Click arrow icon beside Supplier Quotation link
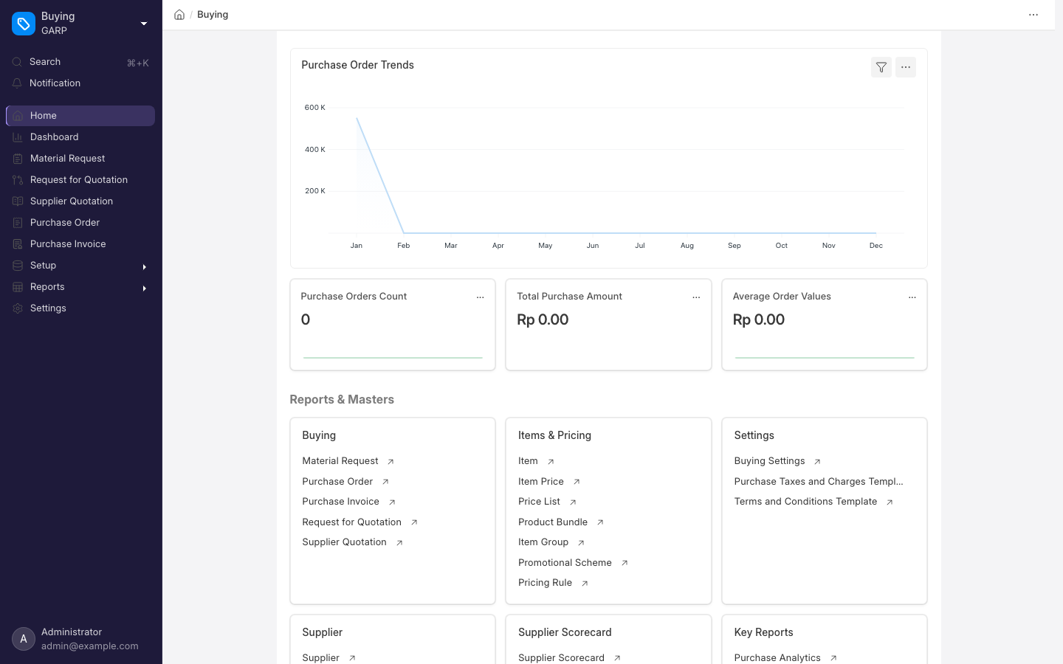The image size is (1063, 664). coord(399,543)
